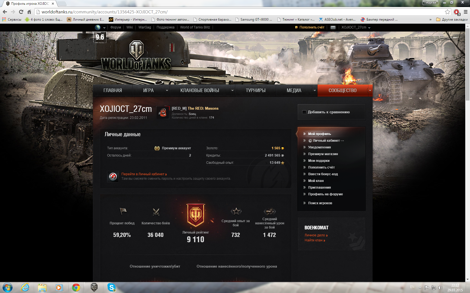Click the World of Tanks Blitz link

(195, 27)
